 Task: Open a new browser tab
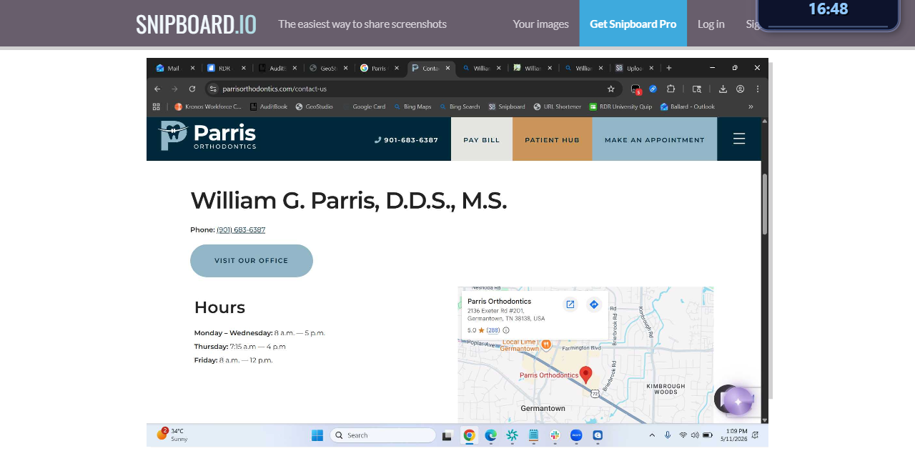pyautogui.click(x=669, y=68)
